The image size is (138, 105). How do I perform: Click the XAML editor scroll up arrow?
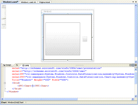pos(136,70)
